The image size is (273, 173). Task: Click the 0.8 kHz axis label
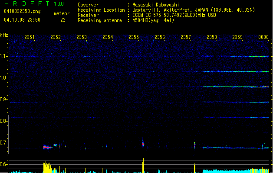click(3, 121)
